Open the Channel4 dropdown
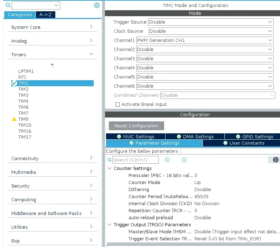The height and width of the screenshot is (247, 280). tap(205, 68)
